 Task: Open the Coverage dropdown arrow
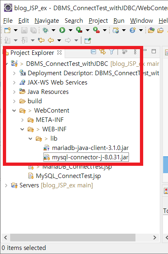click(87, 30)
